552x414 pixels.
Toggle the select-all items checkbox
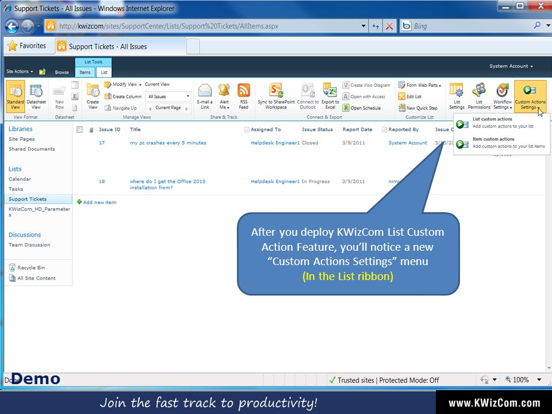tap(79, 129)
